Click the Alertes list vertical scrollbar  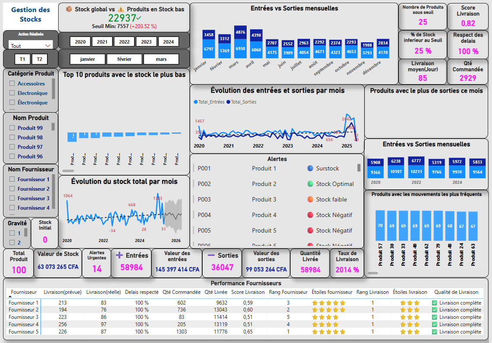click(x=359, y=168)
